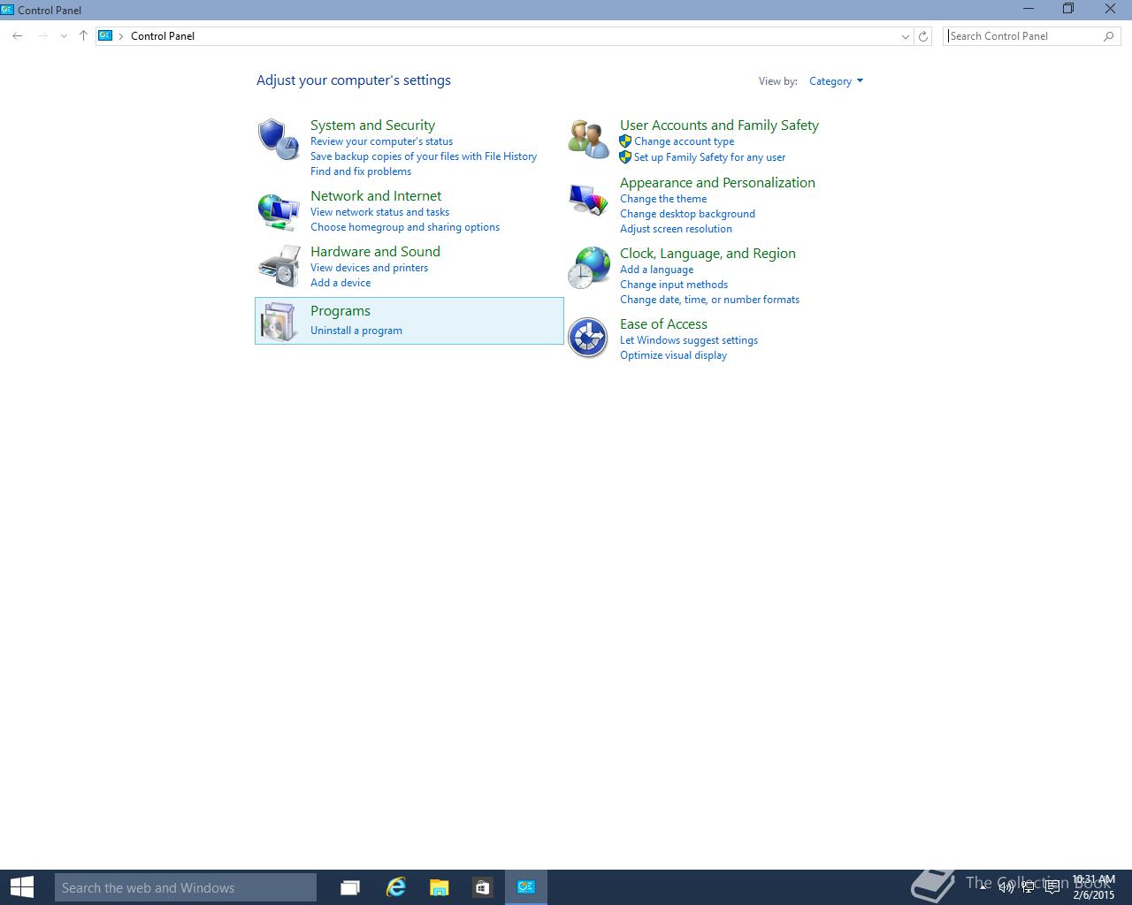
Task: Click Search the web and Windows box
Action: [x=186, y=887]
